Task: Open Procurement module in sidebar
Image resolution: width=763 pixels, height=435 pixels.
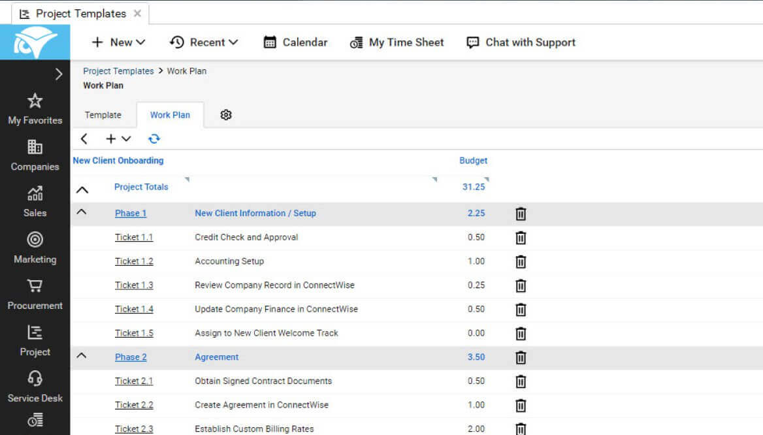Action: tap(35, 295)
